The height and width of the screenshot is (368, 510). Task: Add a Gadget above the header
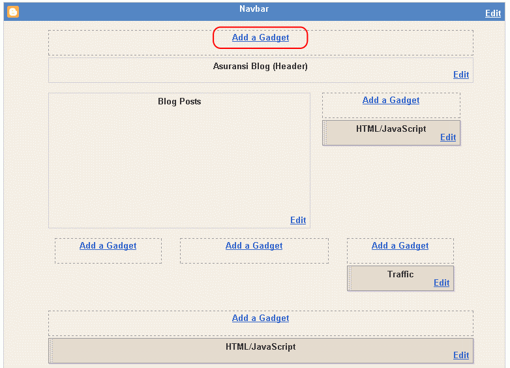[260, 37]
